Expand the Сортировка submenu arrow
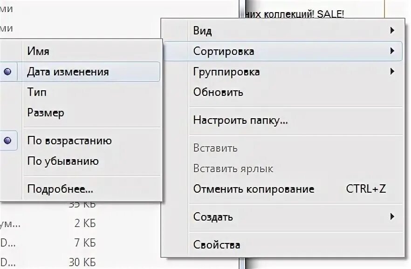411x269 pixels. (392, 51)
